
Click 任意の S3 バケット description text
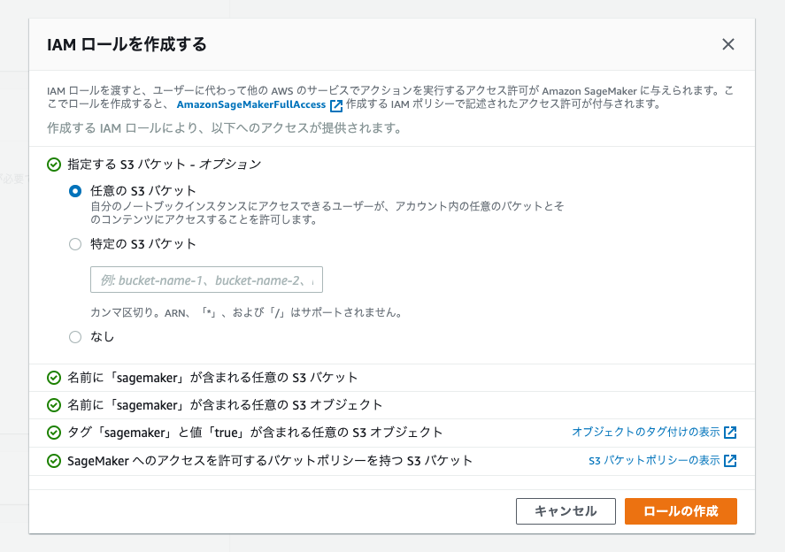tap(327, 212)
